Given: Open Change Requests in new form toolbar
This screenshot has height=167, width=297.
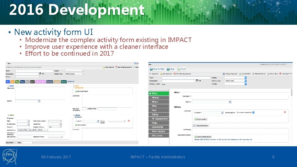Looking at the screenshot, I should coord(230,74).
